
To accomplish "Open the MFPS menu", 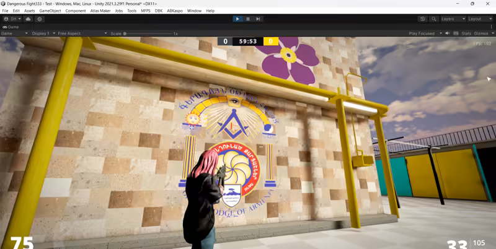I will pyautogui.click(x=146, y=11).
